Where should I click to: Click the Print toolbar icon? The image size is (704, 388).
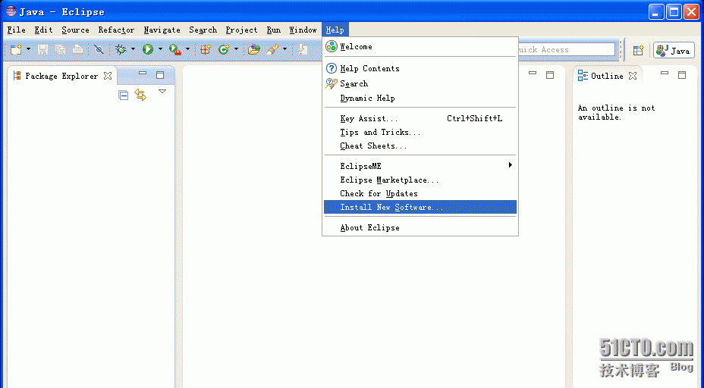[x=77, y=49]
